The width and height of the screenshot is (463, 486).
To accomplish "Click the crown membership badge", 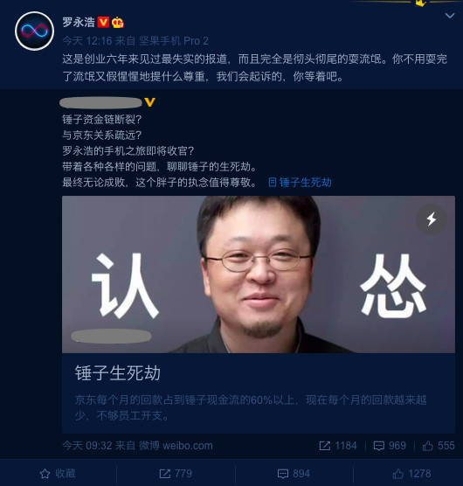I will click(x=118, y=23).
